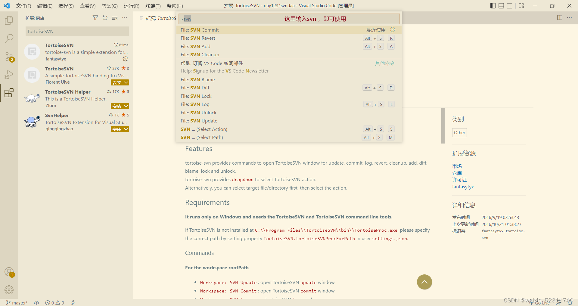
Task: Open the fantasytyx publisher link
Action: pyautogui.click(x=463, y=187)
